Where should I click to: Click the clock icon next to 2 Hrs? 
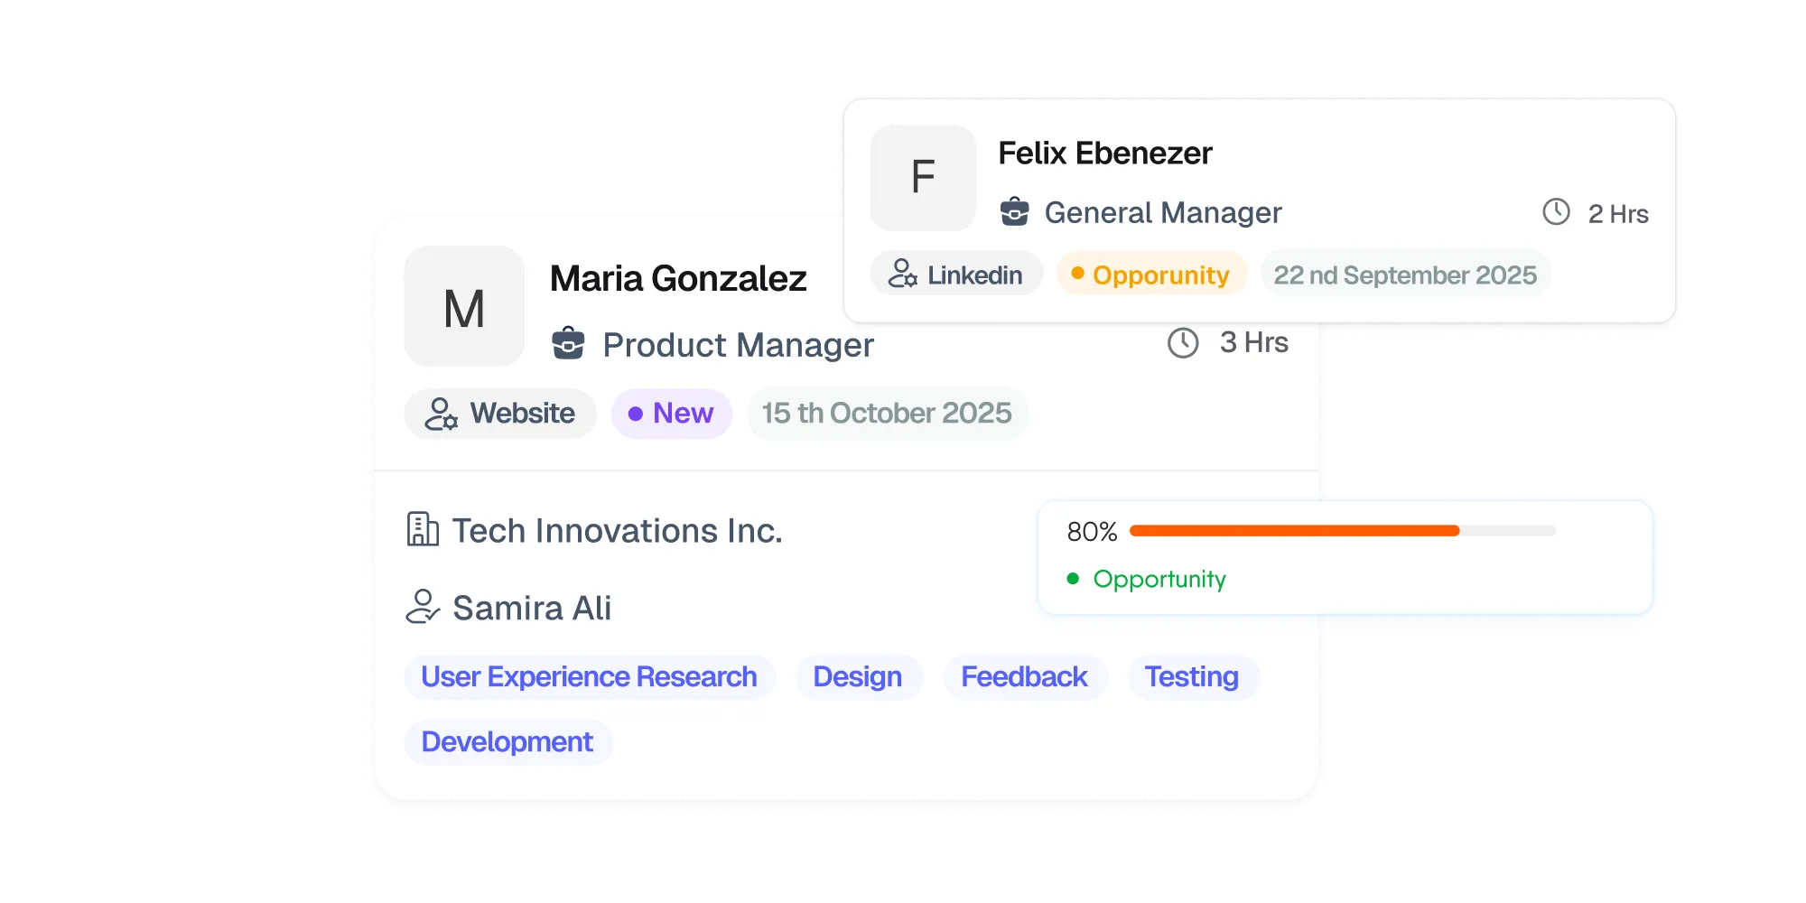(1556, 212)
